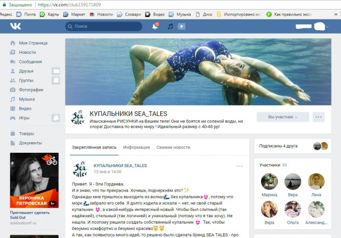The image size is (341, 238).
Task: Click the Поиск search field
Action: pos(104,26)
